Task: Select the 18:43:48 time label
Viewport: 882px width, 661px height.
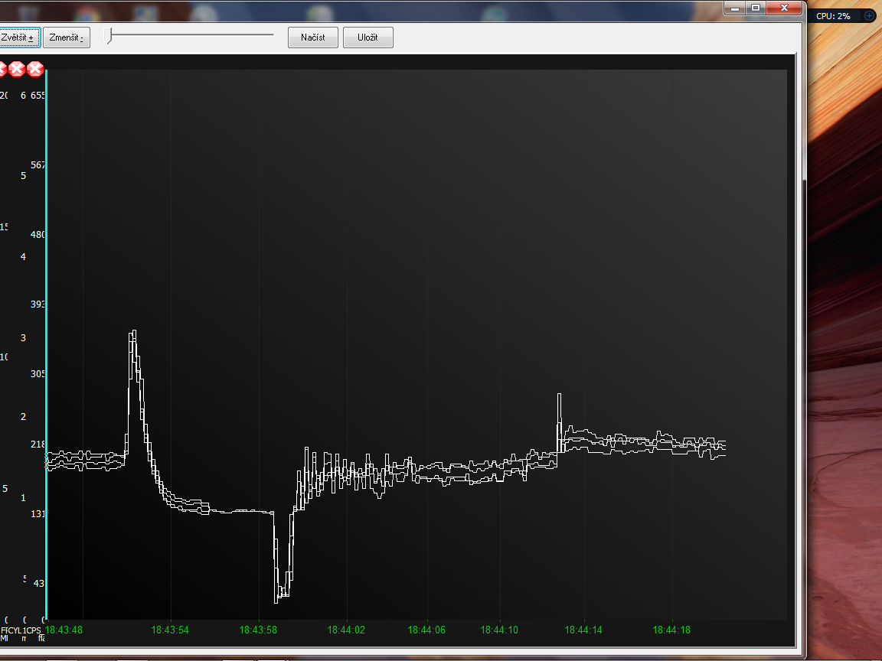Action: click(x=64, y=630)
